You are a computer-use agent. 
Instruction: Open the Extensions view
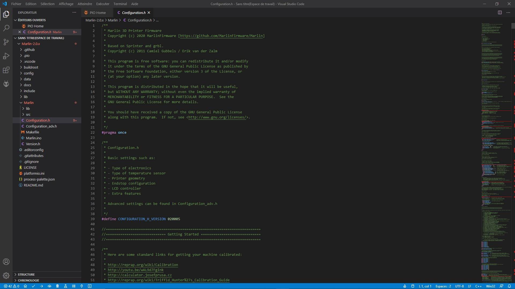[x=6, y=70]
